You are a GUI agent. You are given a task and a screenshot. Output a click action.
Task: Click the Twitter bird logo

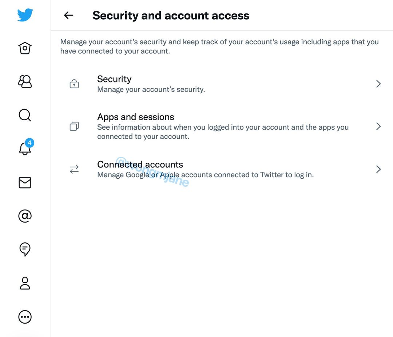[25, 15]
